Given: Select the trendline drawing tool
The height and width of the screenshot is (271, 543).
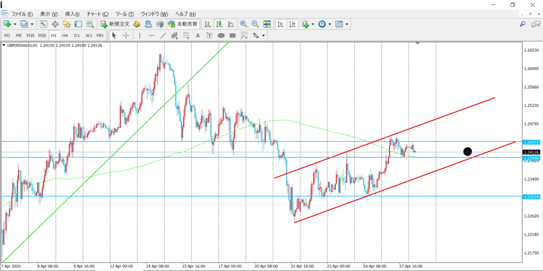Looking at the screenshot, I should pos(163,35).
